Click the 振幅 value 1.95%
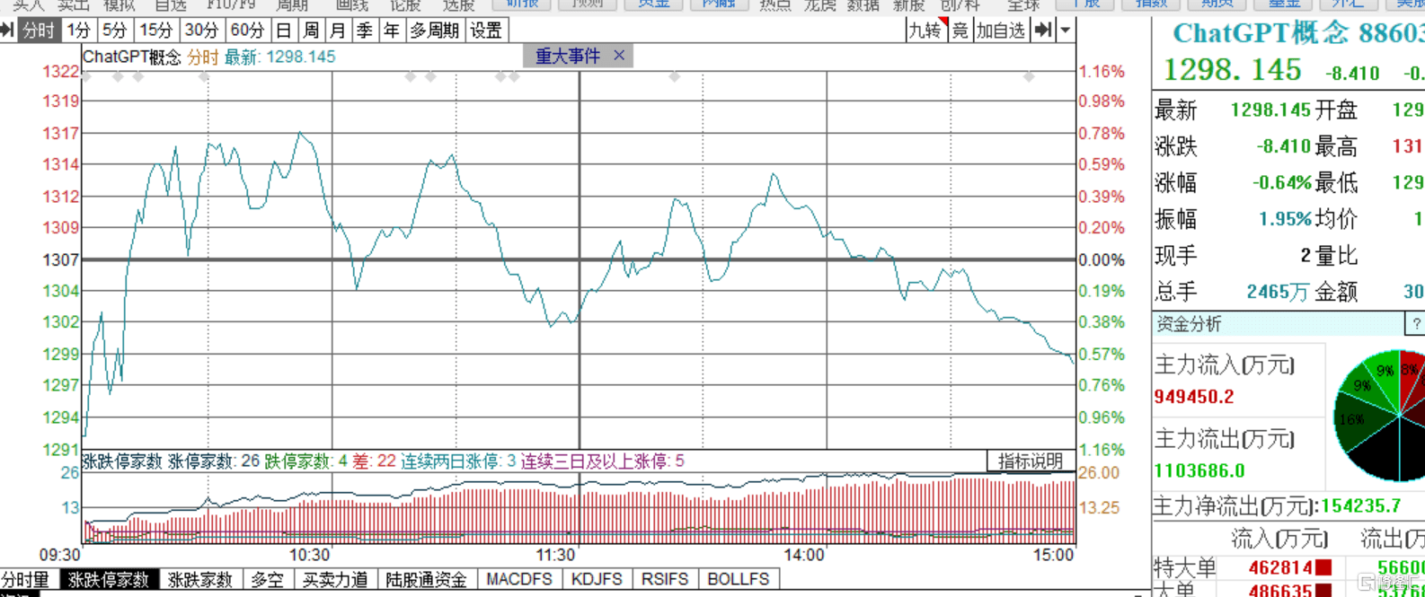Viewport: 1425px width, 597px height. coord(1285,218)
